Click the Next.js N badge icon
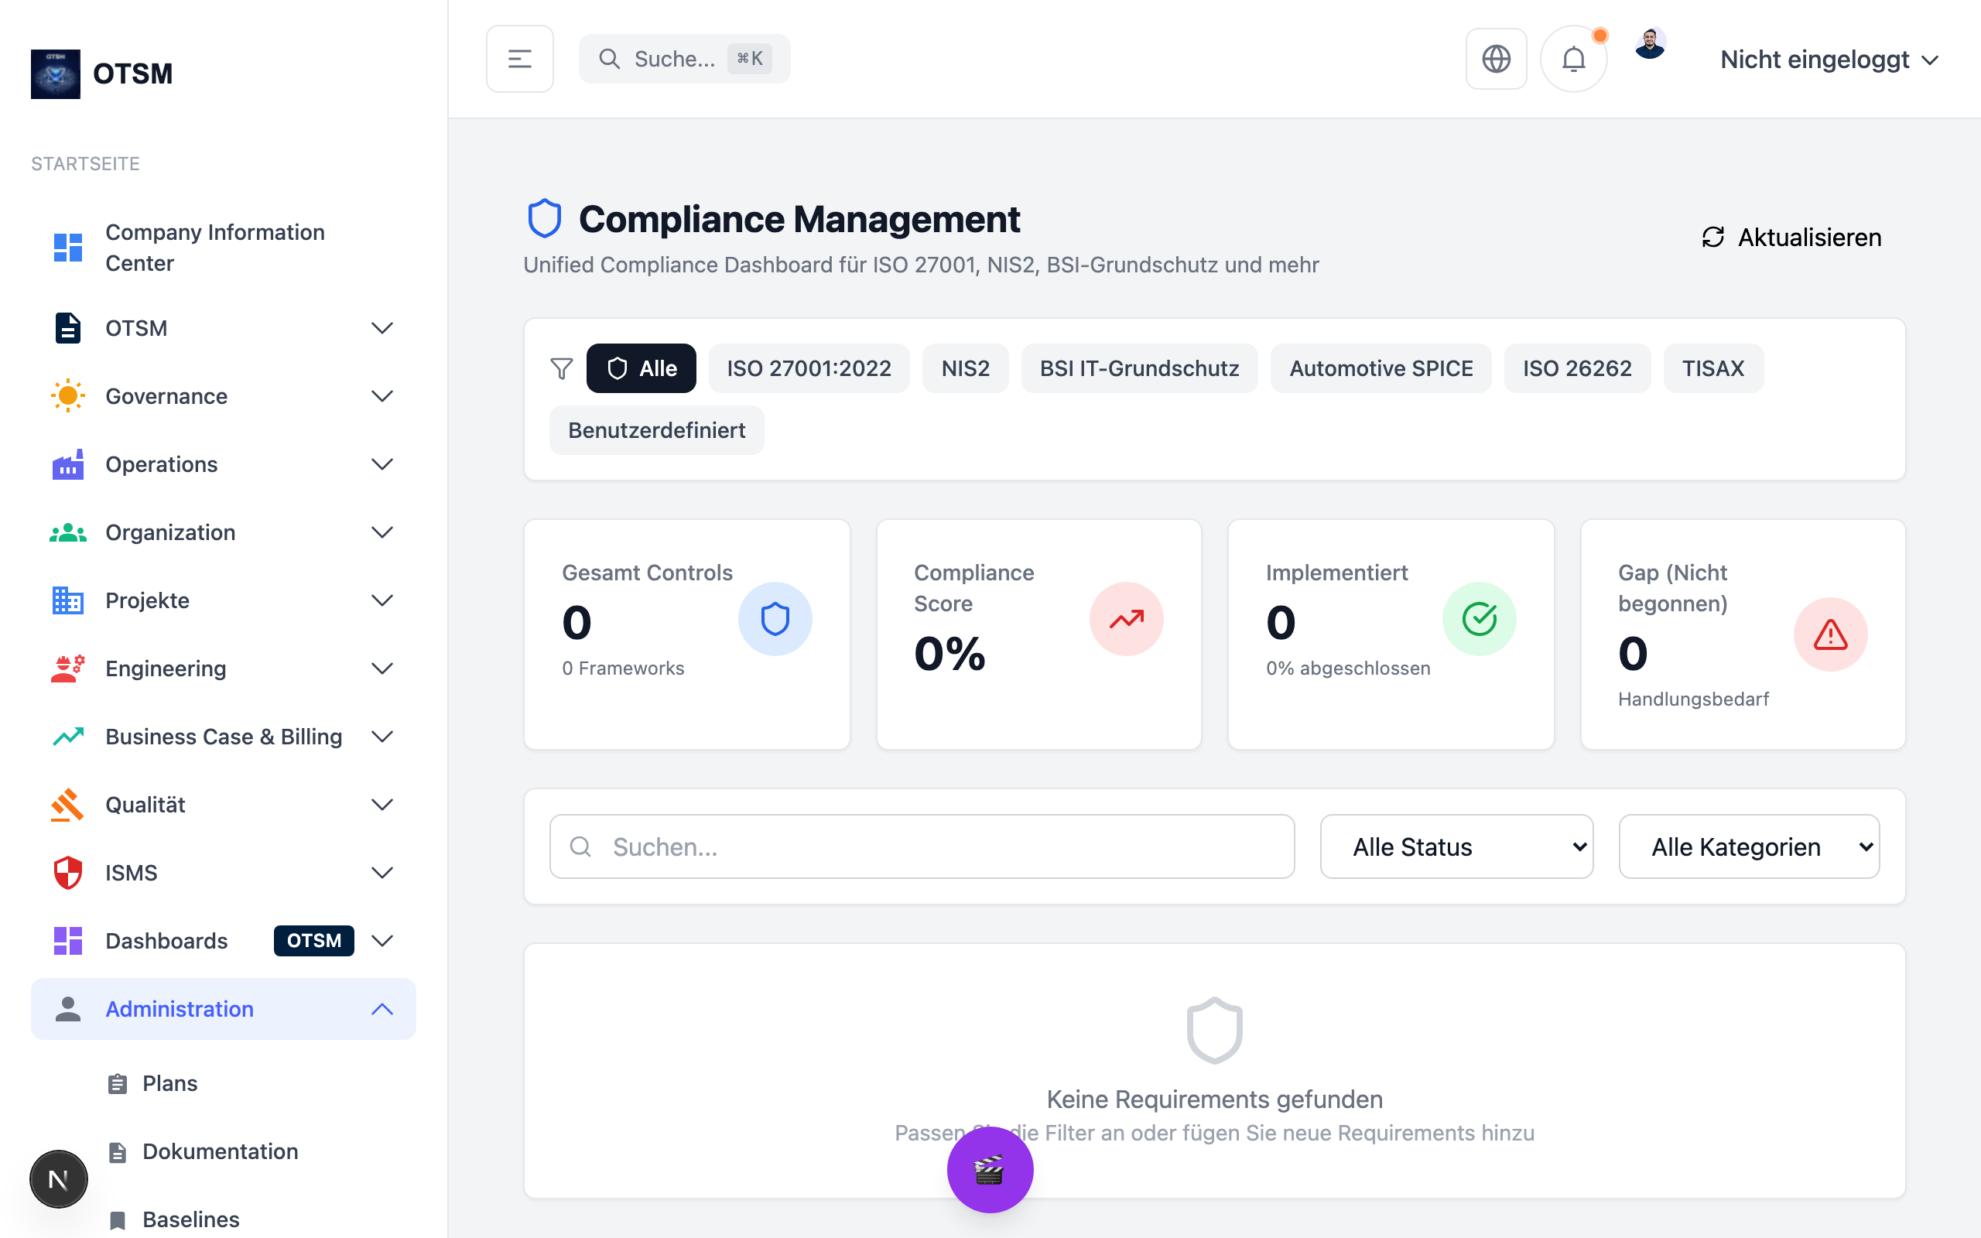Image resolution: width=1981 pixels, height=1238 pixels. (x=58, y=1179)
